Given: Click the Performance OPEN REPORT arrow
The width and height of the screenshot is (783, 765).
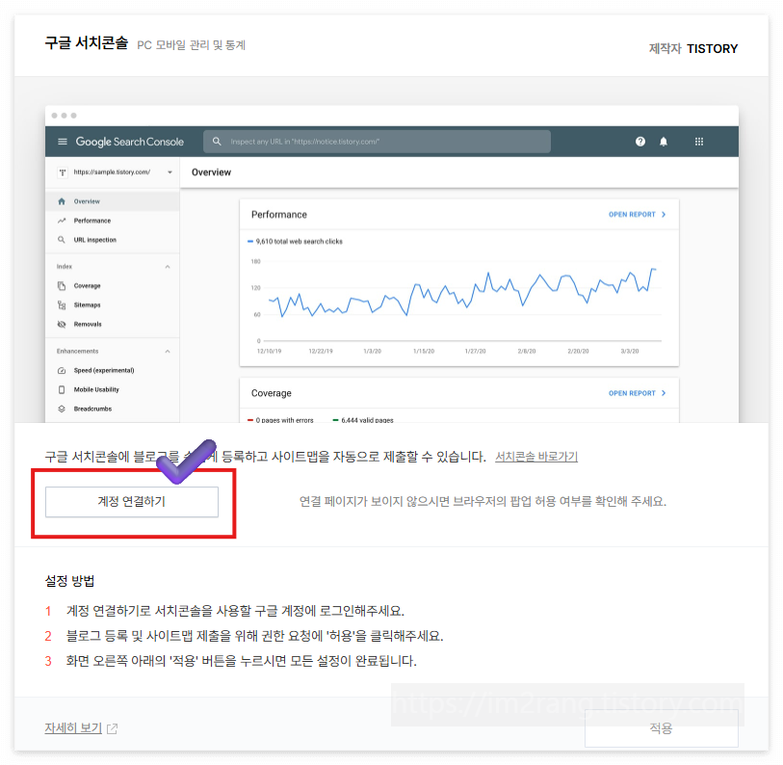Looking at the screenshot, I should click(664, 214).
